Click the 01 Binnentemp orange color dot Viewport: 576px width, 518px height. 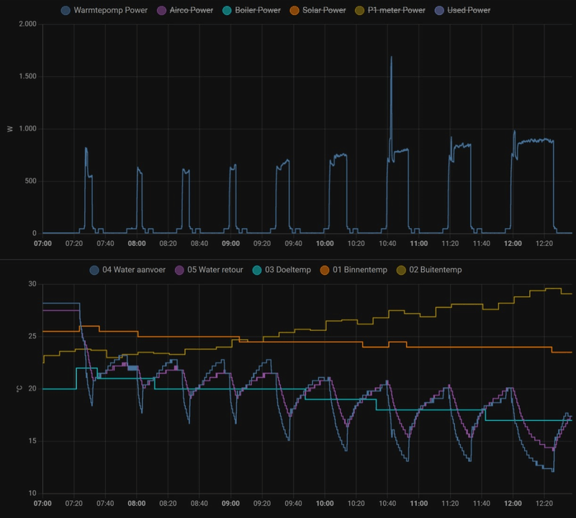(x=325, y=270)
